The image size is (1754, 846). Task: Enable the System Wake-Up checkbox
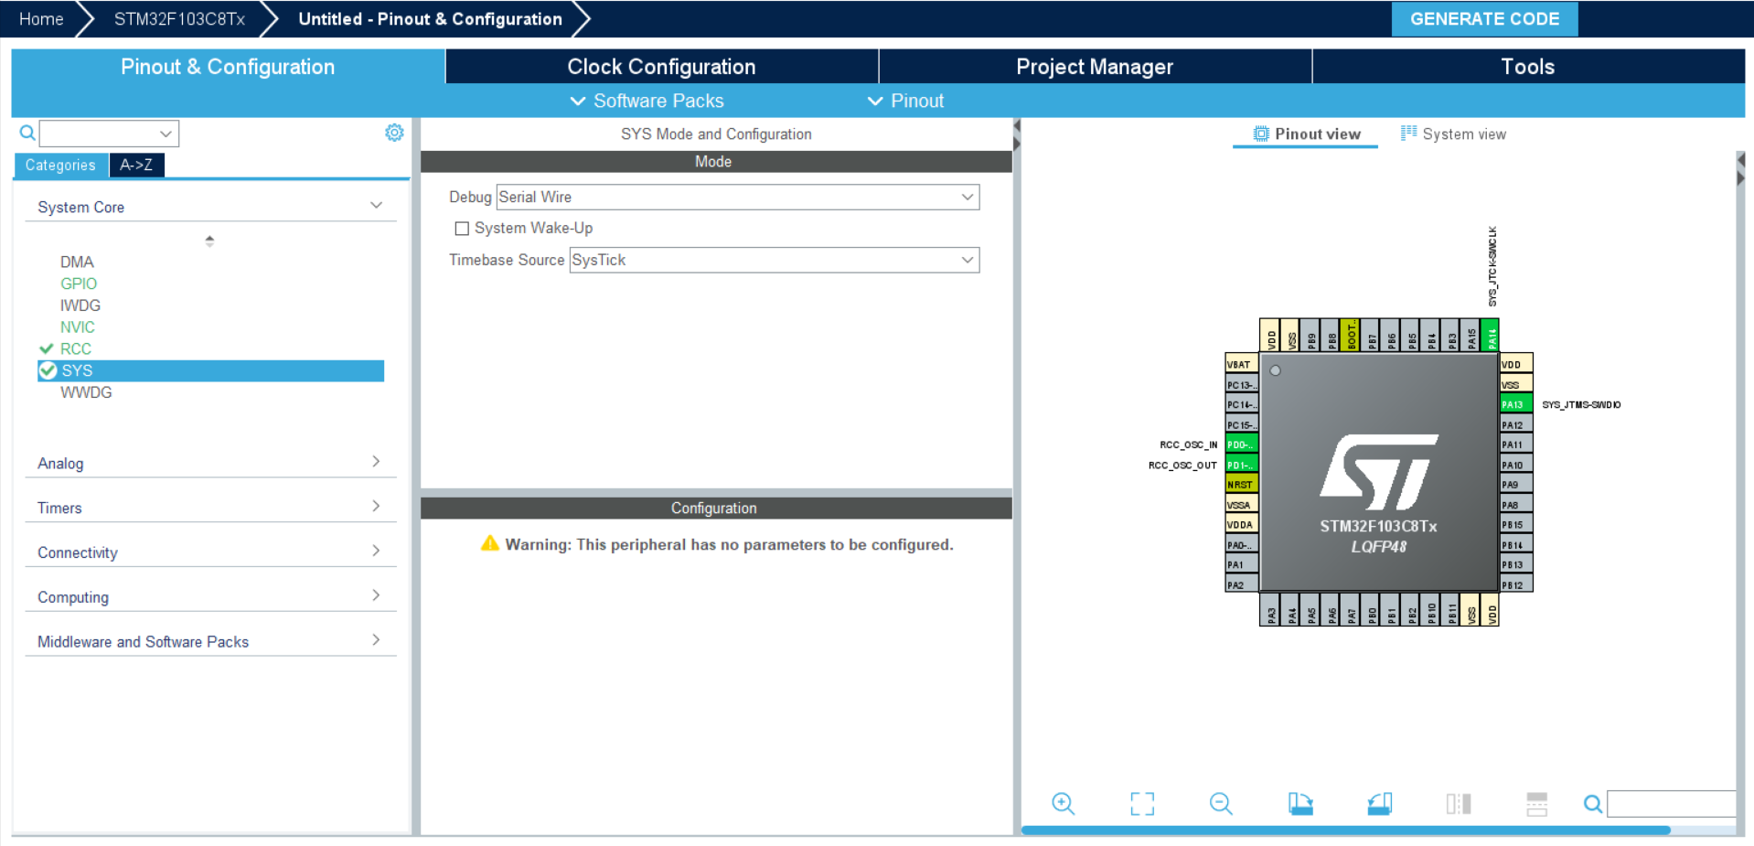462,229
